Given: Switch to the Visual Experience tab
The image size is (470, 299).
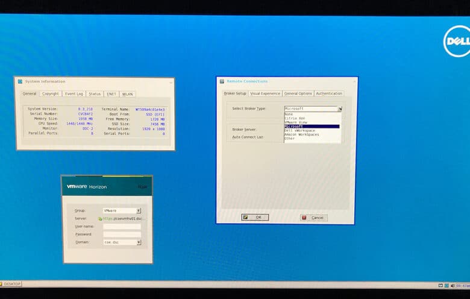Looking at the screenshot, I should click(x=265, y=93).
